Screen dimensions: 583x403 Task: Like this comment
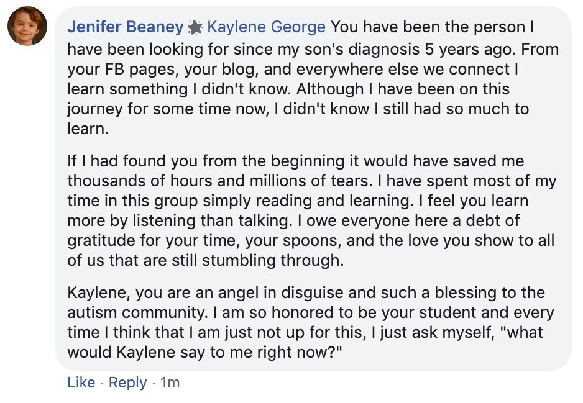(x=81, y=383)
